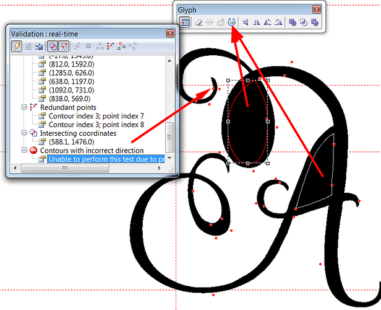Click the flip horizontal icon in Glyph toolbar

tap(257, 22)
